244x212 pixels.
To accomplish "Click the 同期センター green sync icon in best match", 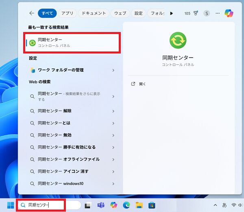I will coord(33,43).
